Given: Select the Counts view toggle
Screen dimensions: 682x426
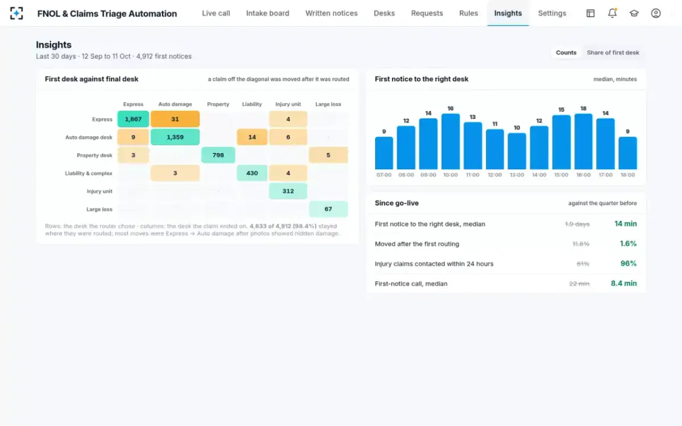Looking at the screenshot, I should [566, 53].
